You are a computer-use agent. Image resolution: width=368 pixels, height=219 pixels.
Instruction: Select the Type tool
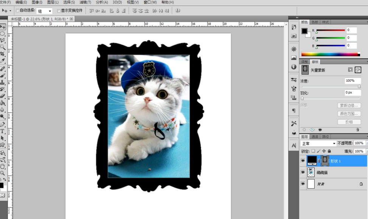pyautogui.click(x=3, y=131)
